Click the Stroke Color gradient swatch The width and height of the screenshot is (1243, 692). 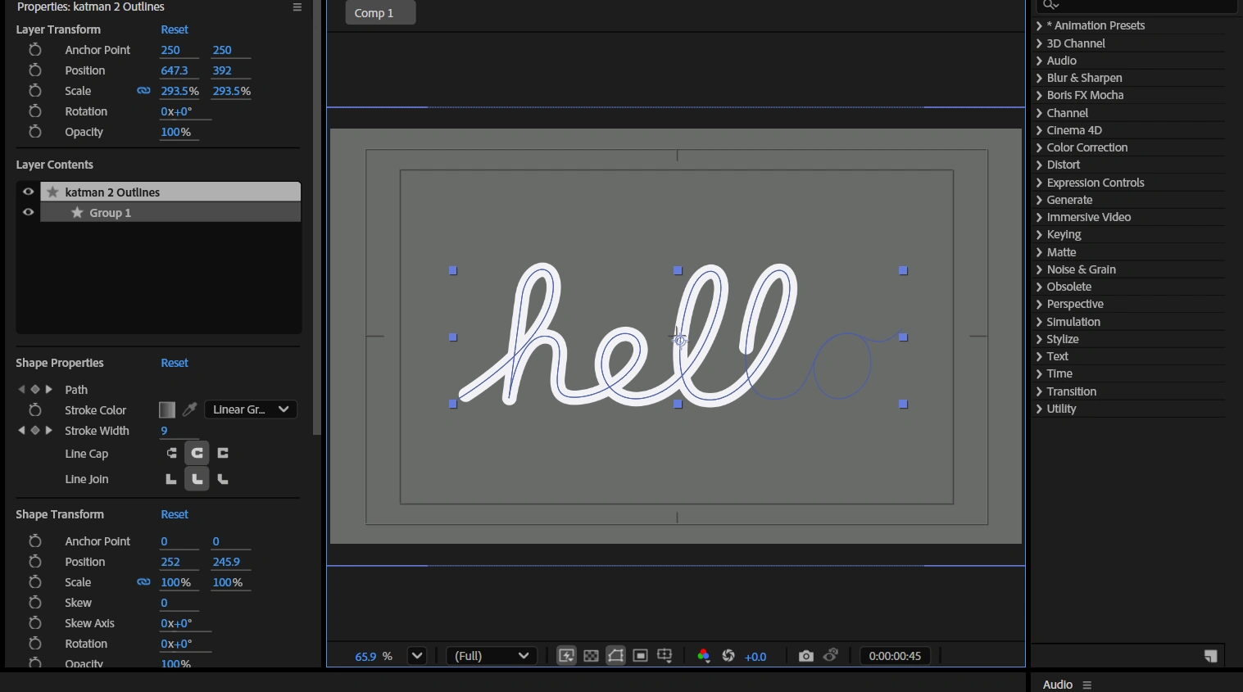click(167, 409)
